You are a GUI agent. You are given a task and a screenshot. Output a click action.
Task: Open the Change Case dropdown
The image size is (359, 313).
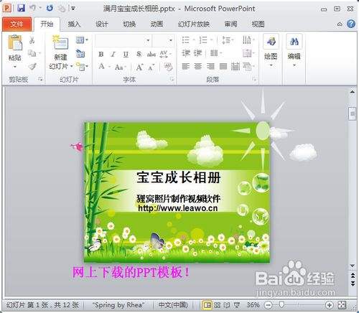121,67
